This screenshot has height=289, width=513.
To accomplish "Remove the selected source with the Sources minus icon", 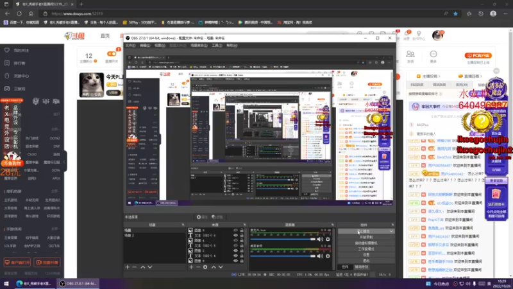I will [198, 267].
